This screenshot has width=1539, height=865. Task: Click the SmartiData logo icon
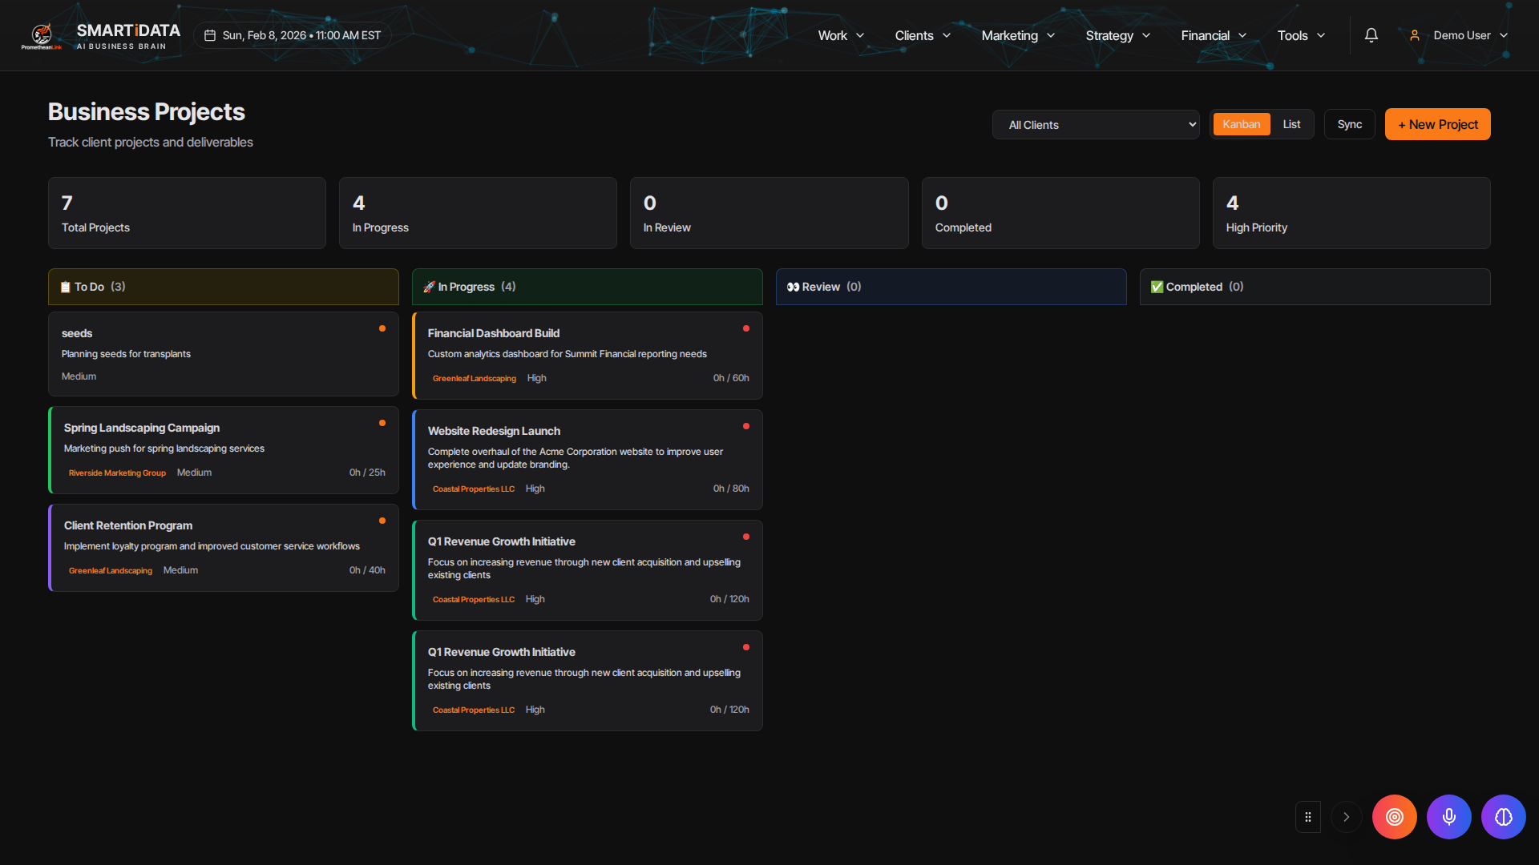(42, 34)
